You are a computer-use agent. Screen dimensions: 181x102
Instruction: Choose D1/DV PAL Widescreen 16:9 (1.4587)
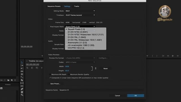click(x=85, y=40)
